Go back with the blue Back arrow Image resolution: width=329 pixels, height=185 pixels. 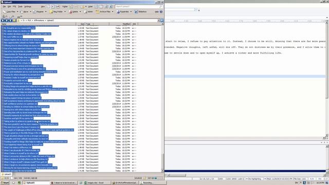pyautogui.click(x=3, y=21)
